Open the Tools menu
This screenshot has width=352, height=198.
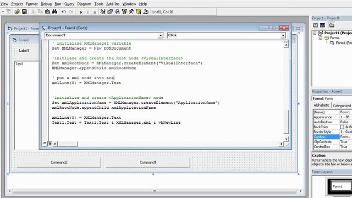(98, 4)
